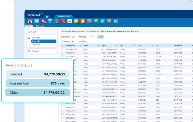Go to the Home tab house icon
This screenshot has height=122, width=193.
[47, 17]
